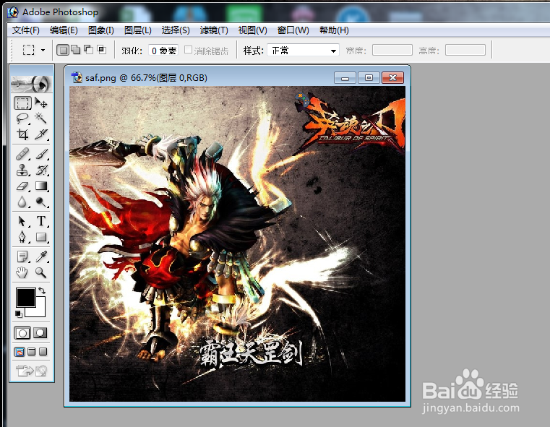Select the Slice tool
This screenshot has height=427, width=550.
[40, 134]
